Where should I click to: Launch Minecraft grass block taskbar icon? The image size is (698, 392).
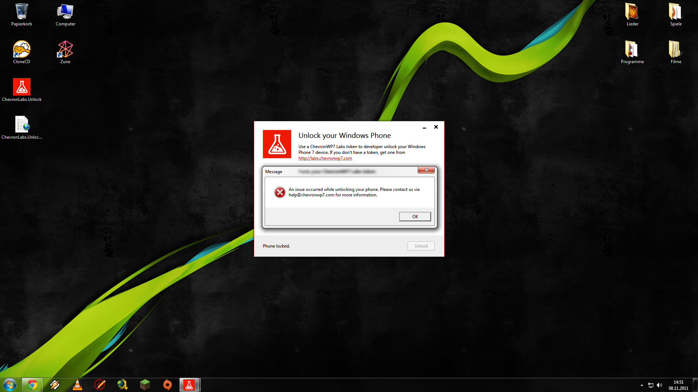tap(145, 385)
